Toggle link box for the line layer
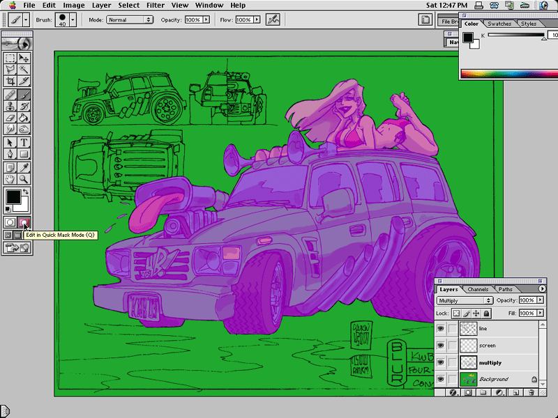This screenshot has width=558, height=418. click(452, 328)
